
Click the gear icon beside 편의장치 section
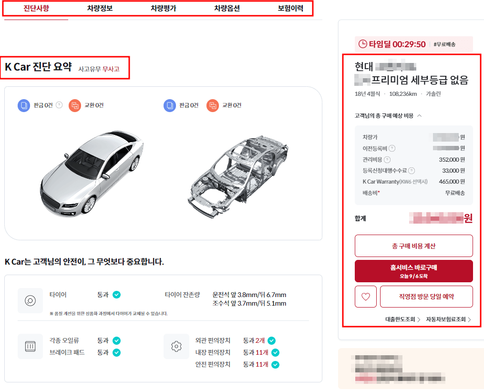click(x=176, y=347)
